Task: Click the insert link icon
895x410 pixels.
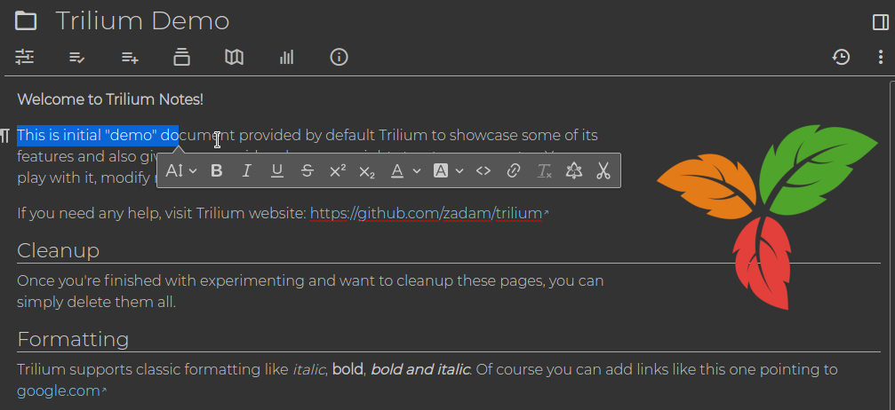Action: click(x=514, y=171)
